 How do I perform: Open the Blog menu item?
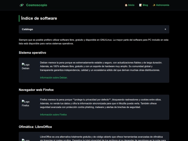(x=143, y=5)
